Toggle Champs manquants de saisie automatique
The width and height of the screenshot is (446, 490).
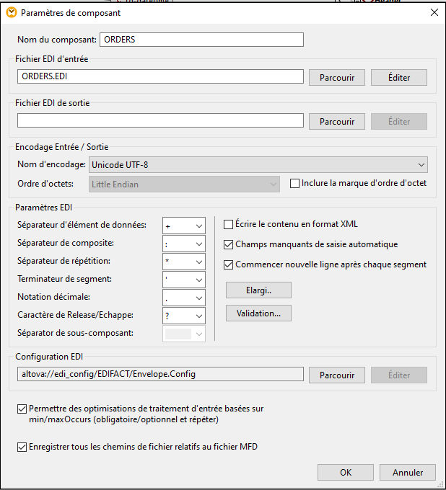229,244
